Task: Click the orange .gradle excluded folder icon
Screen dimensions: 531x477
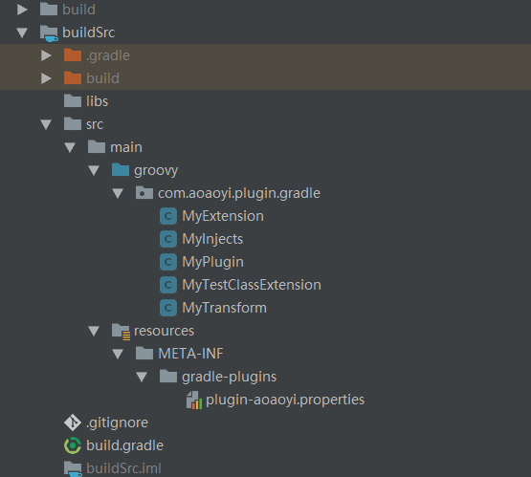Action: [73, 55]
